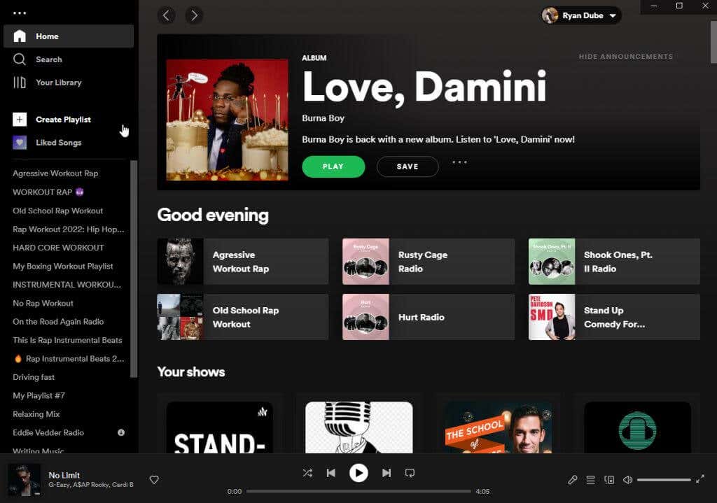Open the three-dot menu at top left
The height and width of the screenshot is (503, 717).
[x=20, y=13]
